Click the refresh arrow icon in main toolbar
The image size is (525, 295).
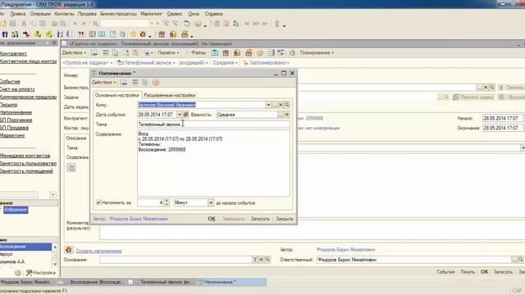point(187,24)
